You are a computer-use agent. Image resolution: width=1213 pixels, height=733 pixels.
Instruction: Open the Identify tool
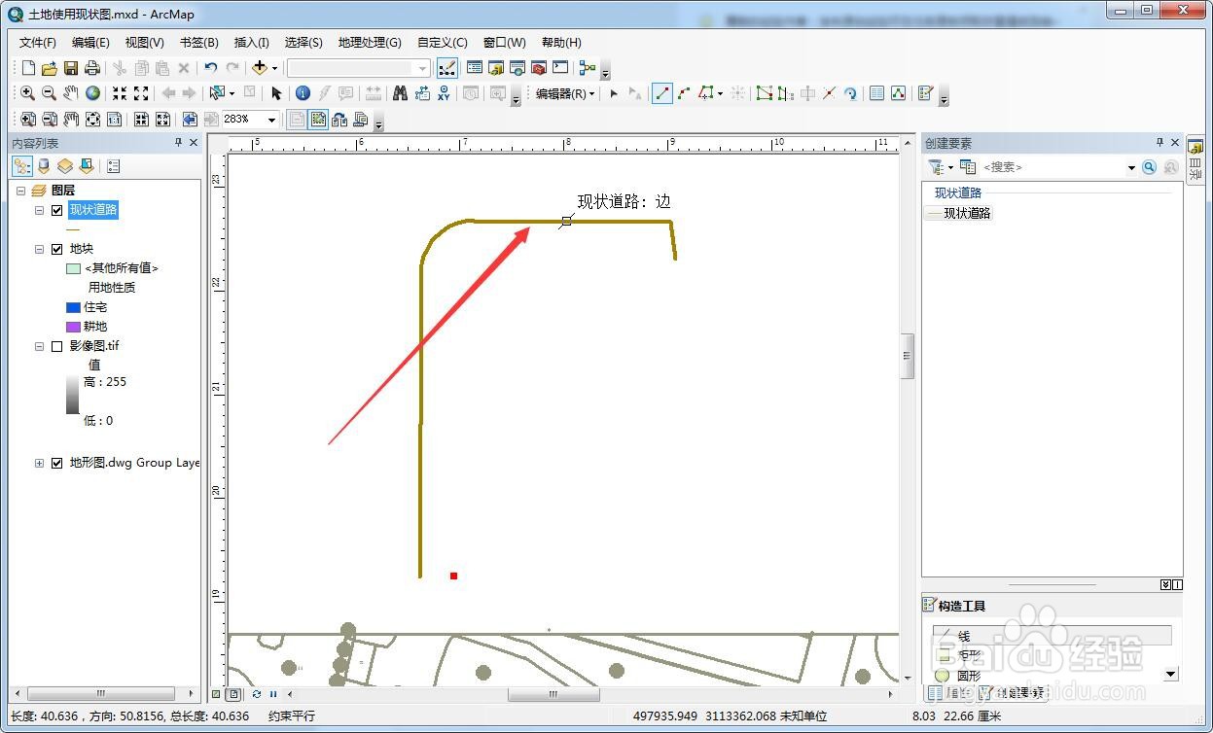point(302,93)
